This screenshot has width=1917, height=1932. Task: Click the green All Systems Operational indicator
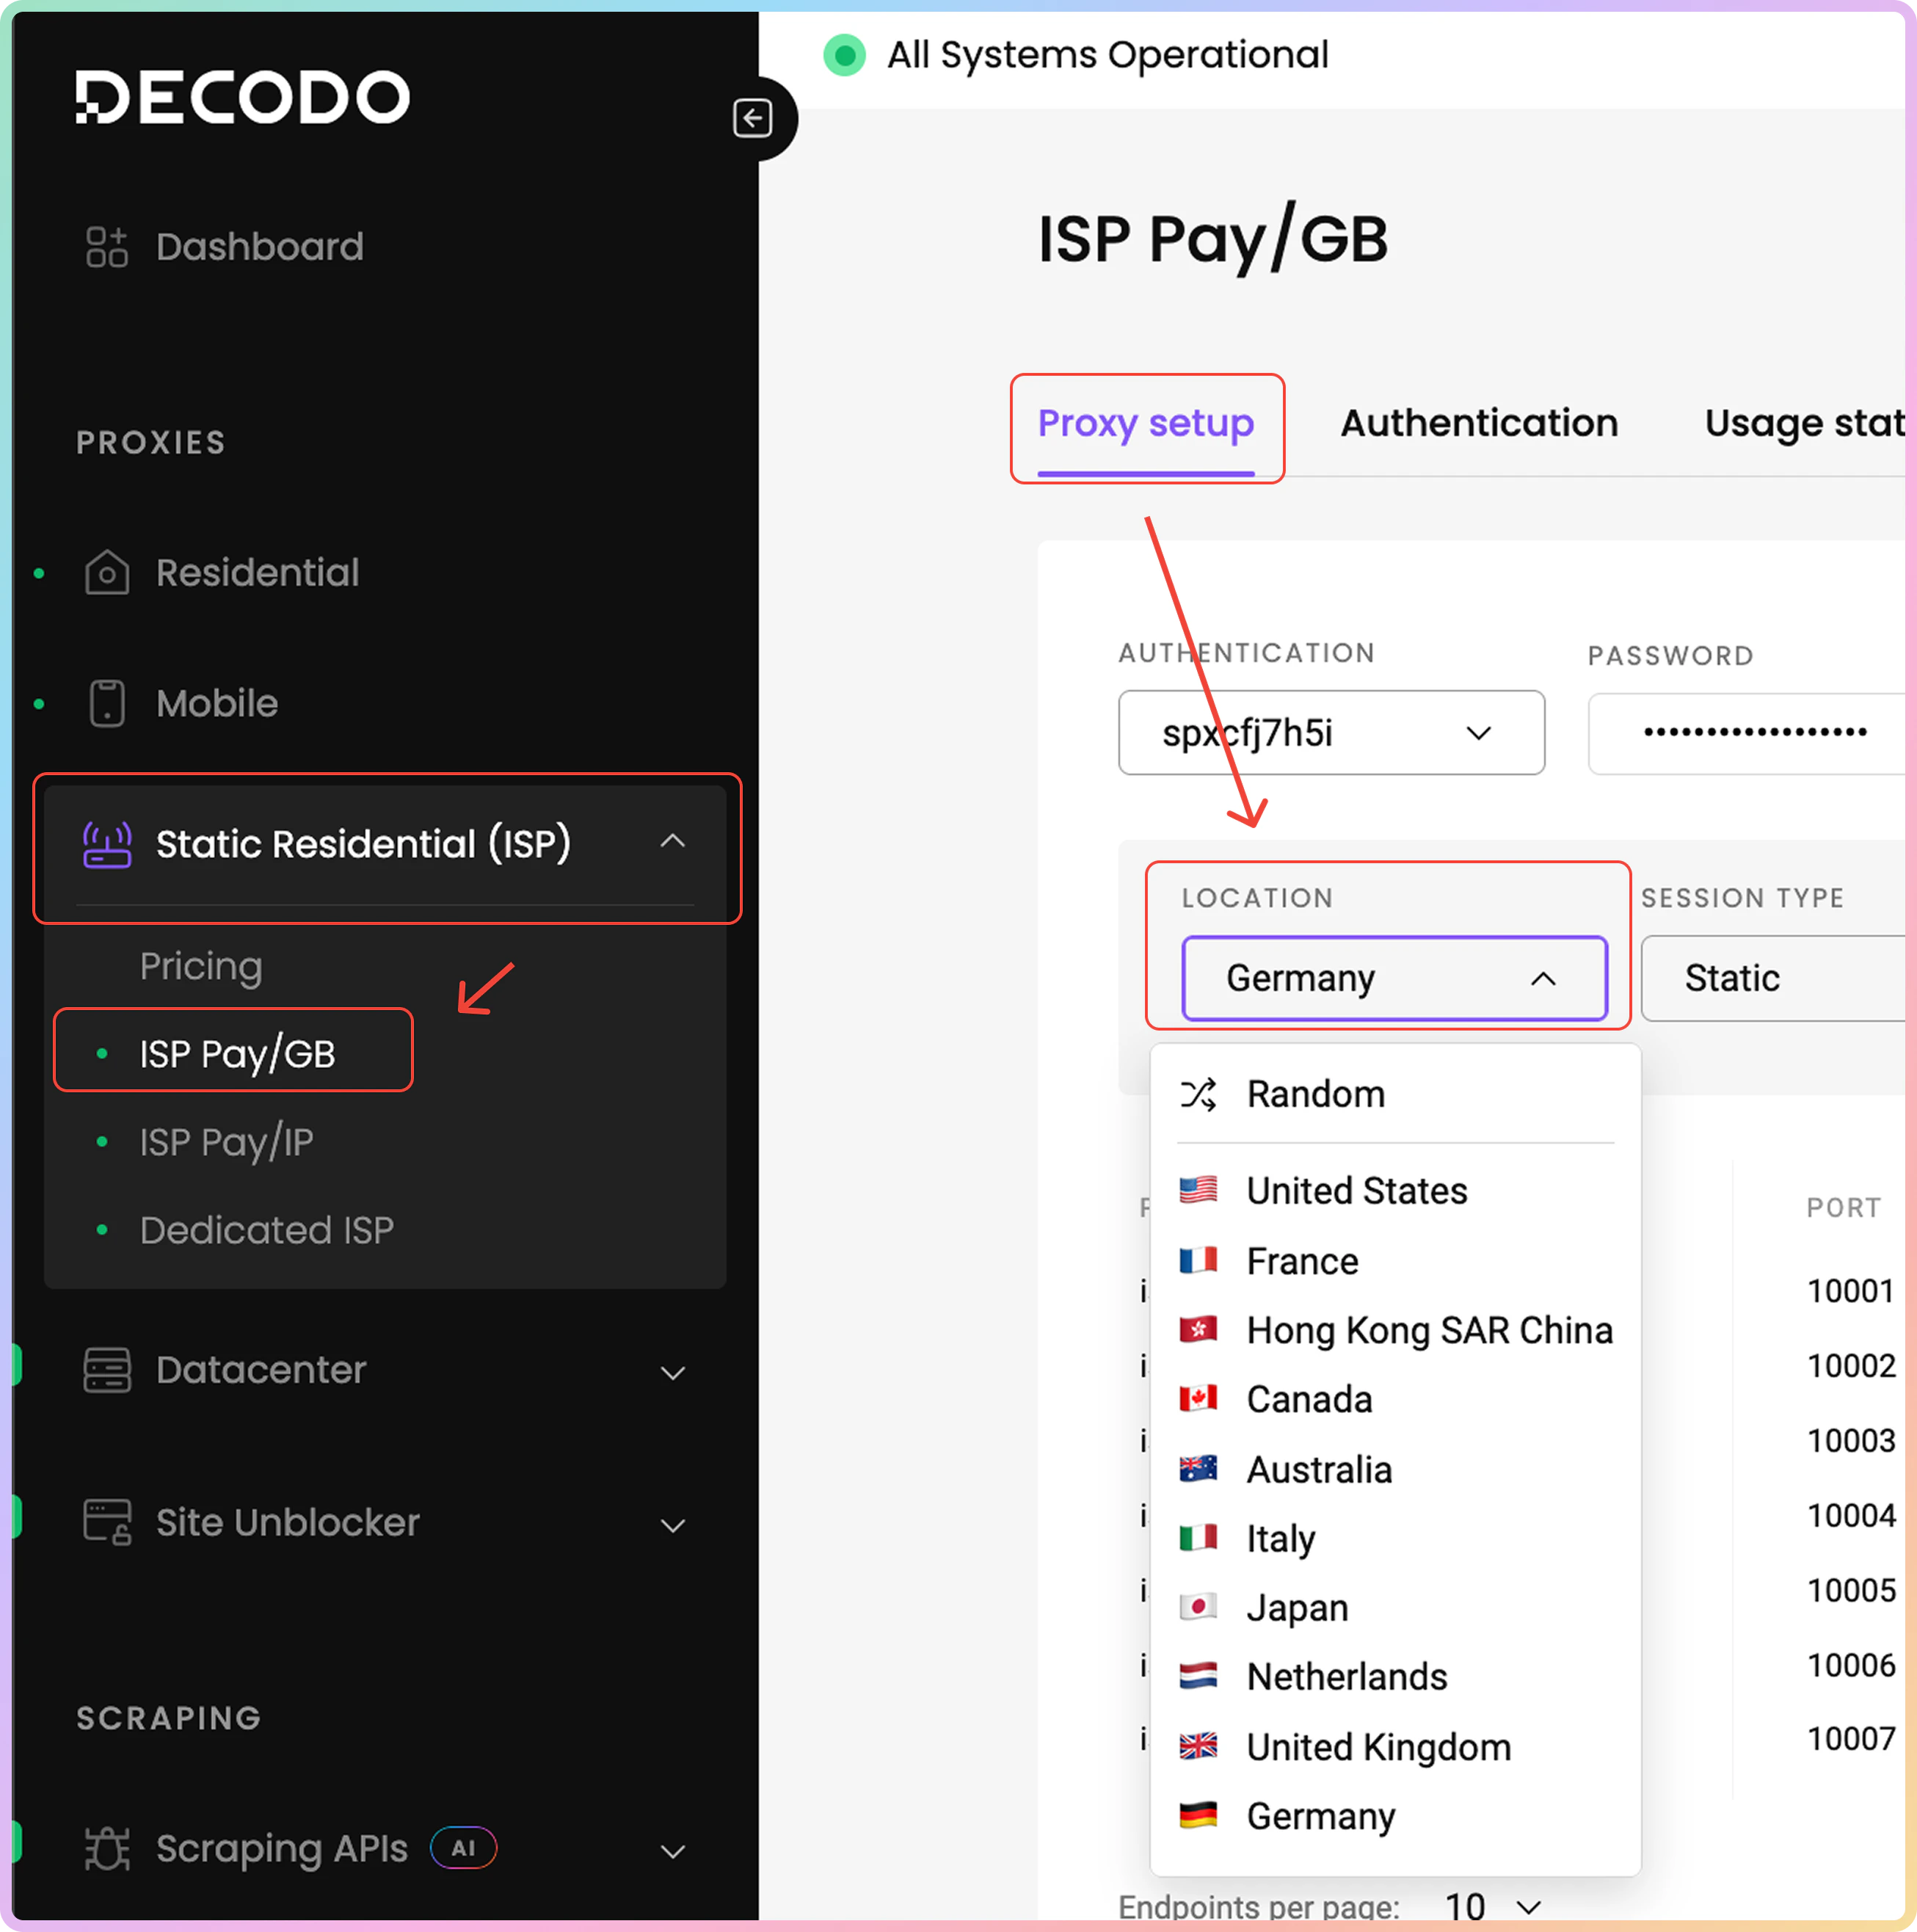coord(844,55)
